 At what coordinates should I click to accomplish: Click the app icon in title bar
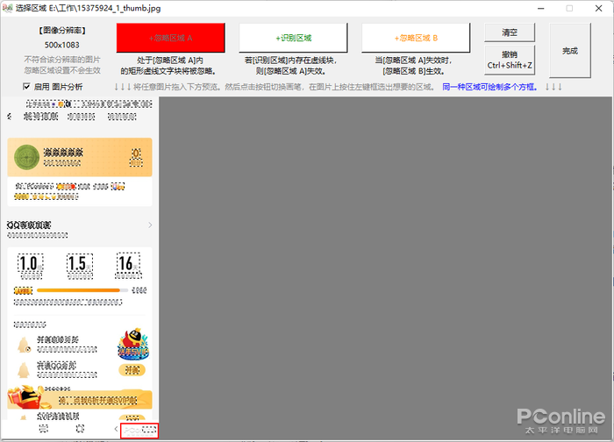[8, 8]
